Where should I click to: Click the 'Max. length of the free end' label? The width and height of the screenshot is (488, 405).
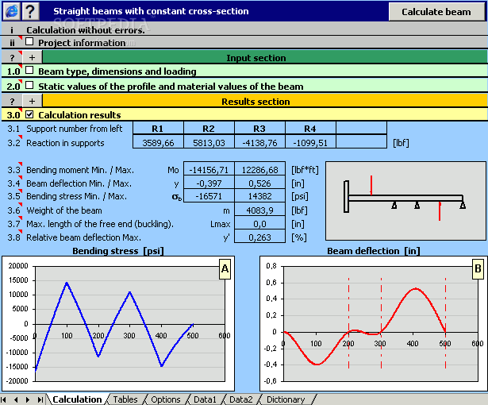click(100, 224)
